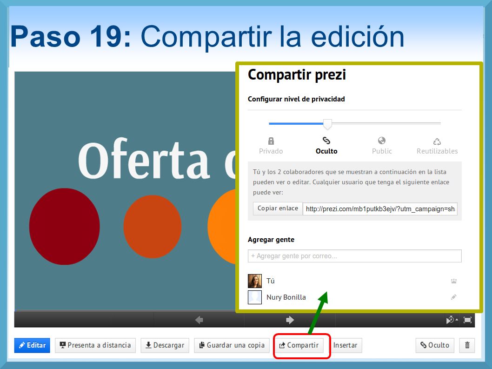Click Nury Bonilla's avatar placeholder
This screenshot has height=369, width=492.
[x=255, y=297]
